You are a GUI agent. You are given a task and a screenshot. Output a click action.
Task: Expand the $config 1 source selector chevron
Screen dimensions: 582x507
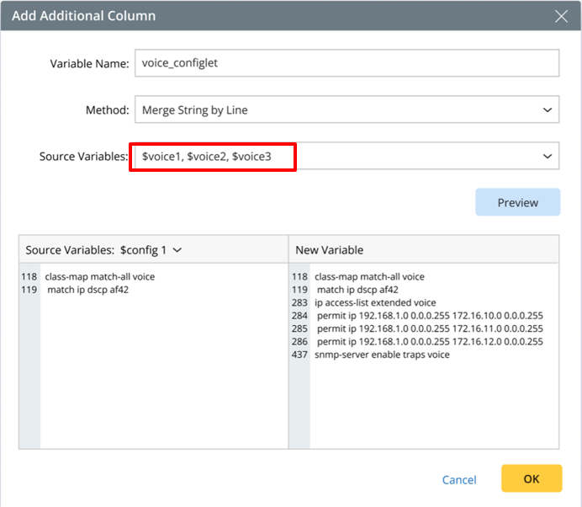point(177,250)
